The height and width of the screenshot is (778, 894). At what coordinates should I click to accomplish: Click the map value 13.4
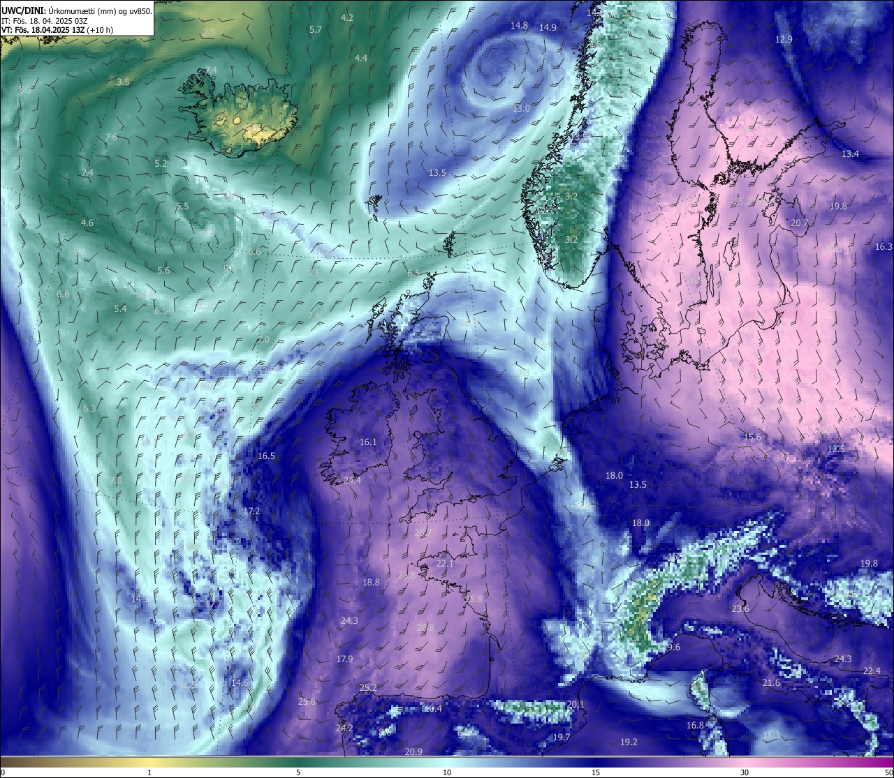coord(850,154)
